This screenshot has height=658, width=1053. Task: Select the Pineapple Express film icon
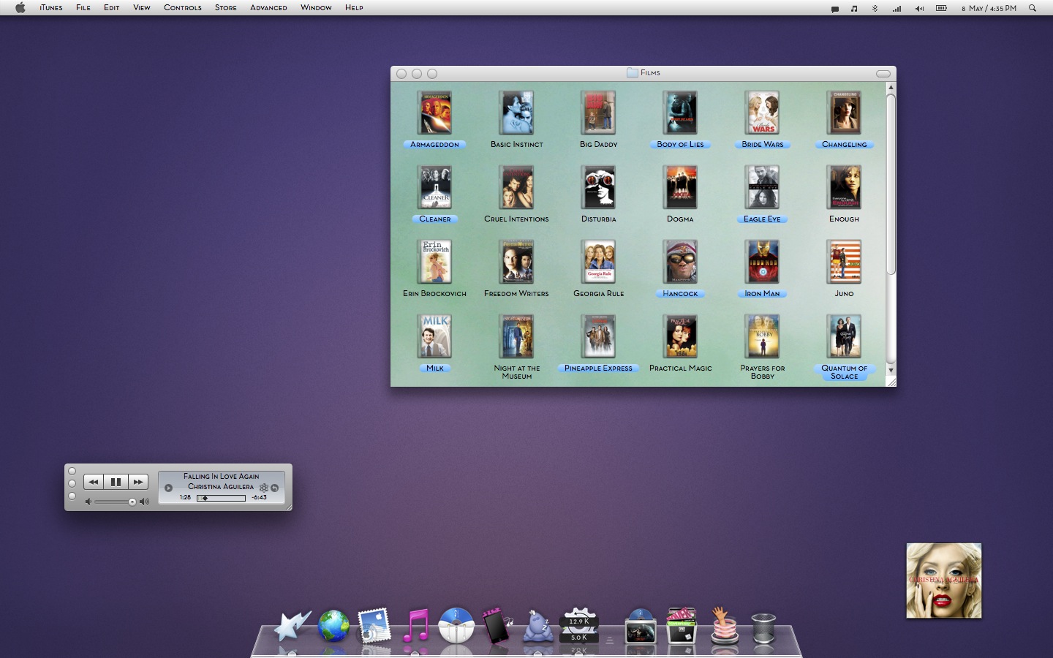599,336
